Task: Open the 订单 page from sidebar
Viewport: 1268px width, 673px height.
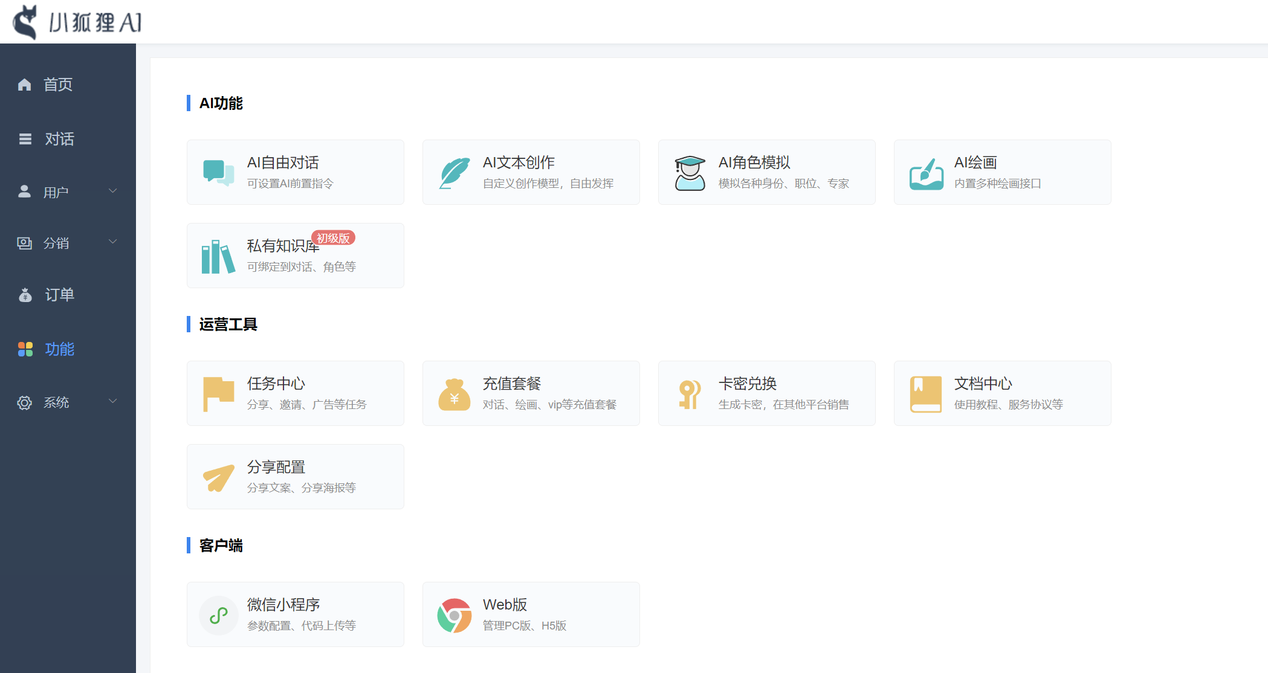Action: (59, 295)
